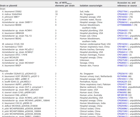
Task: Click accession CP028573.1
Action: pyautogui.click(x=123, y=114)
